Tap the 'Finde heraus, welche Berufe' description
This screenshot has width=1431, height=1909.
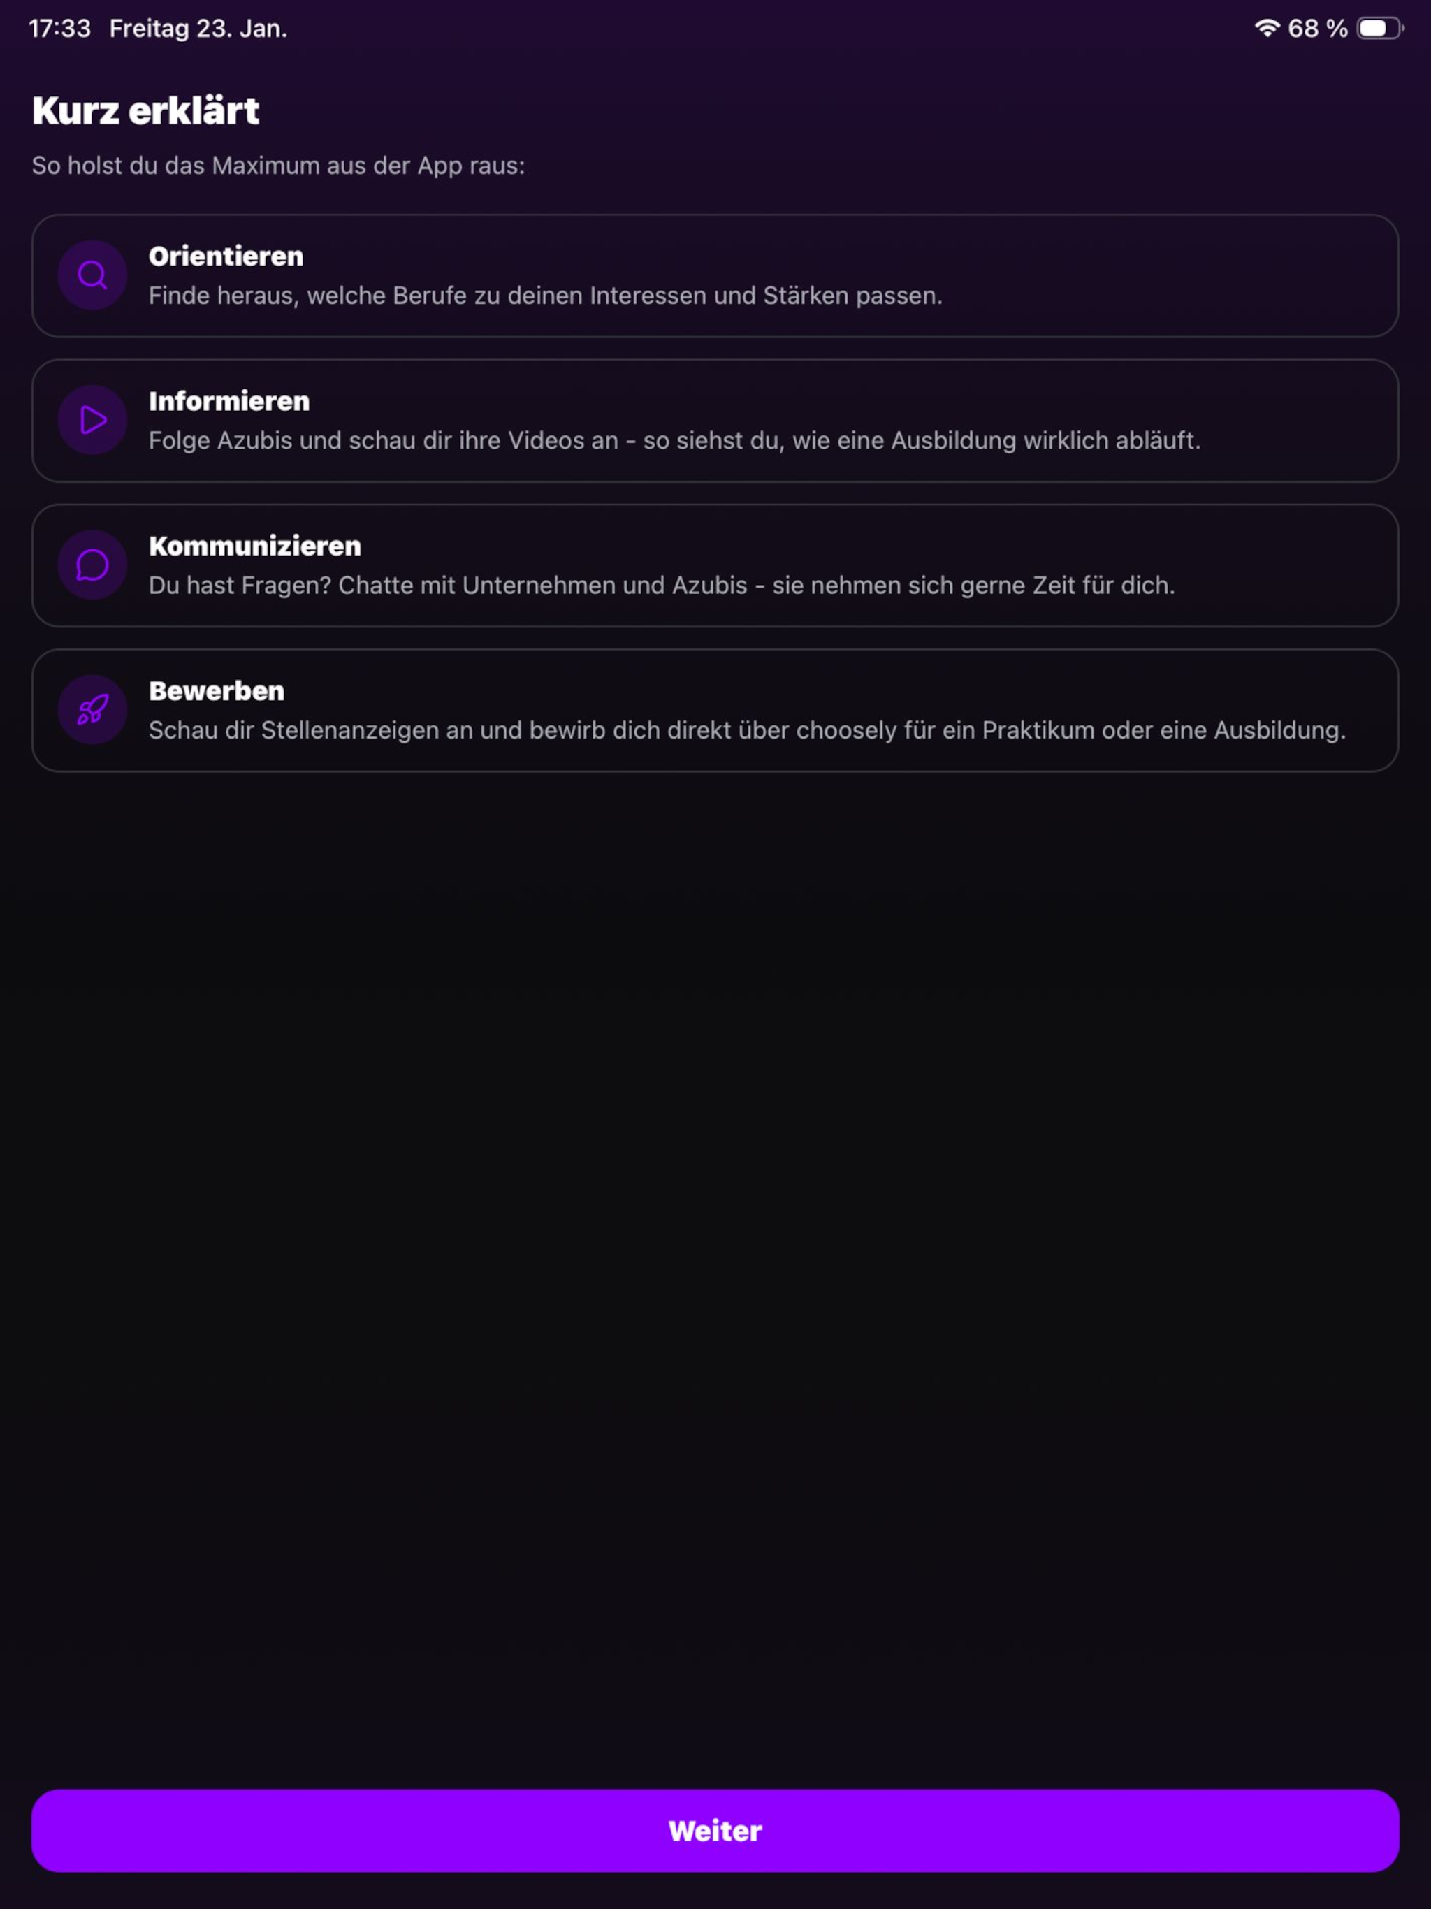(546, 296)
